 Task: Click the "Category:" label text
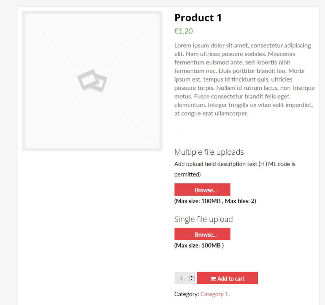pos(187,294)
